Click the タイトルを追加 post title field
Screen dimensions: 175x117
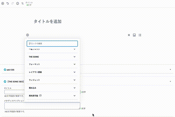point(48,21)
